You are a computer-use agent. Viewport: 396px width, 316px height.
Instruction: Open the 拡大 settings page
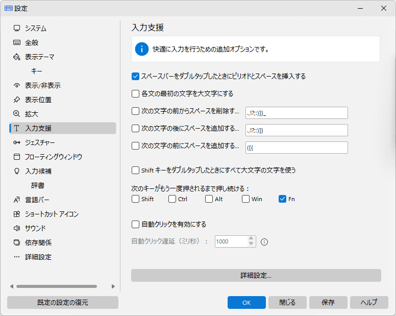coord(63,114)
